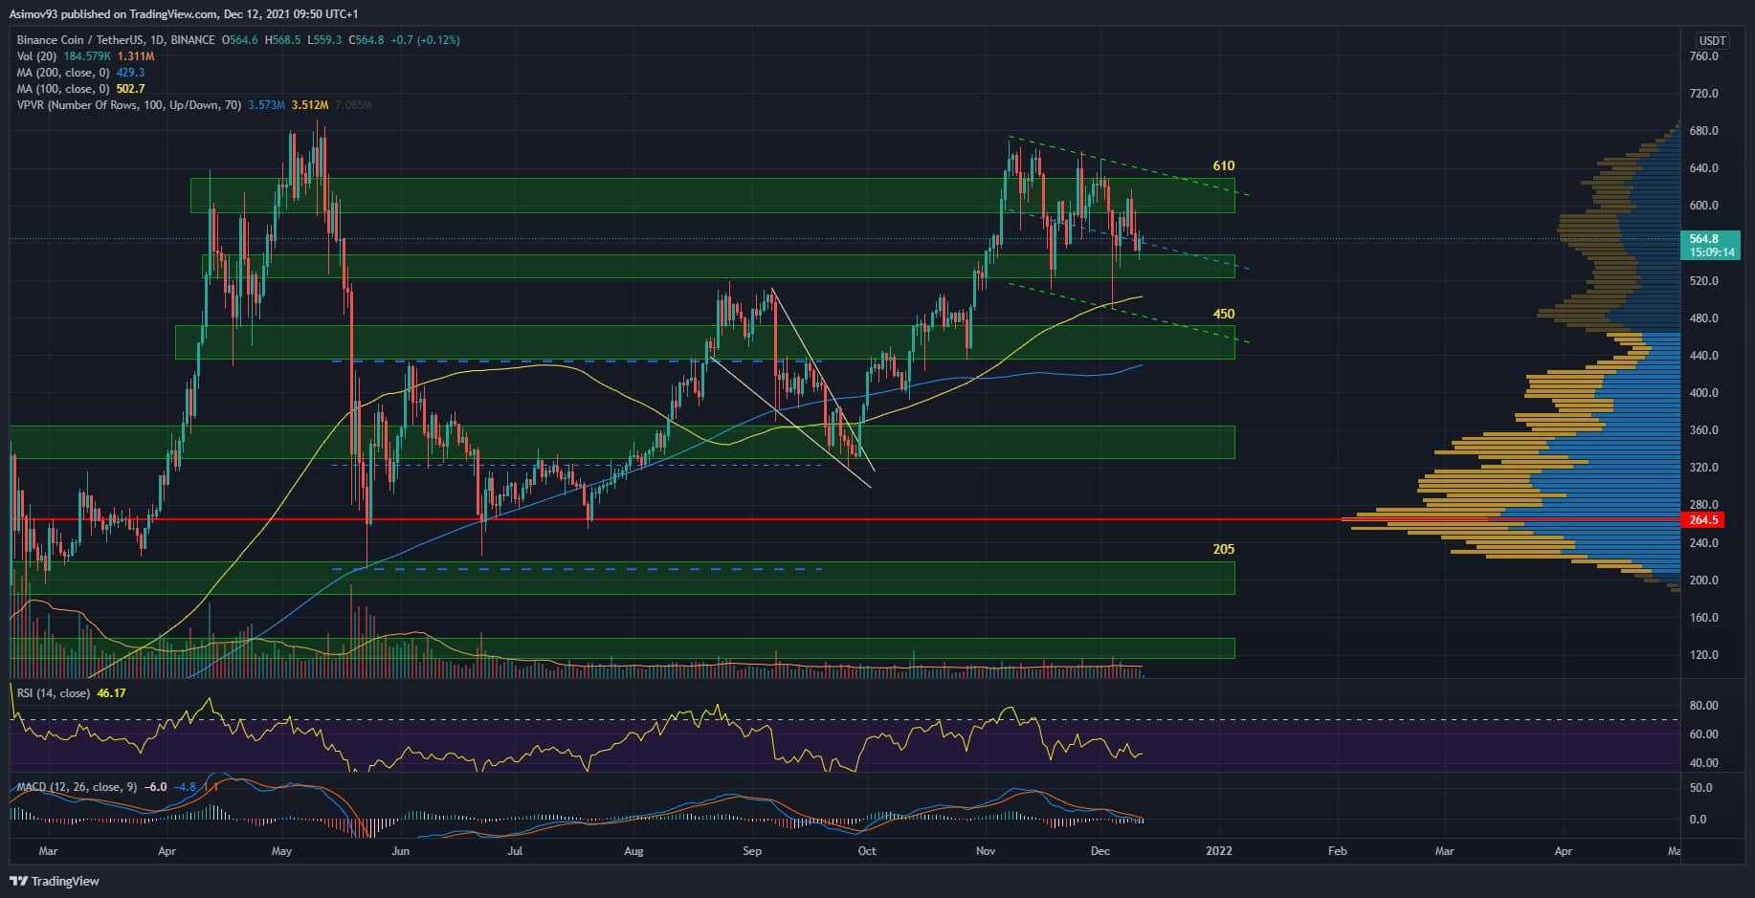Click the Jun label on the time axis
The image size is (1755, 898).
click(x=400, y=851)
